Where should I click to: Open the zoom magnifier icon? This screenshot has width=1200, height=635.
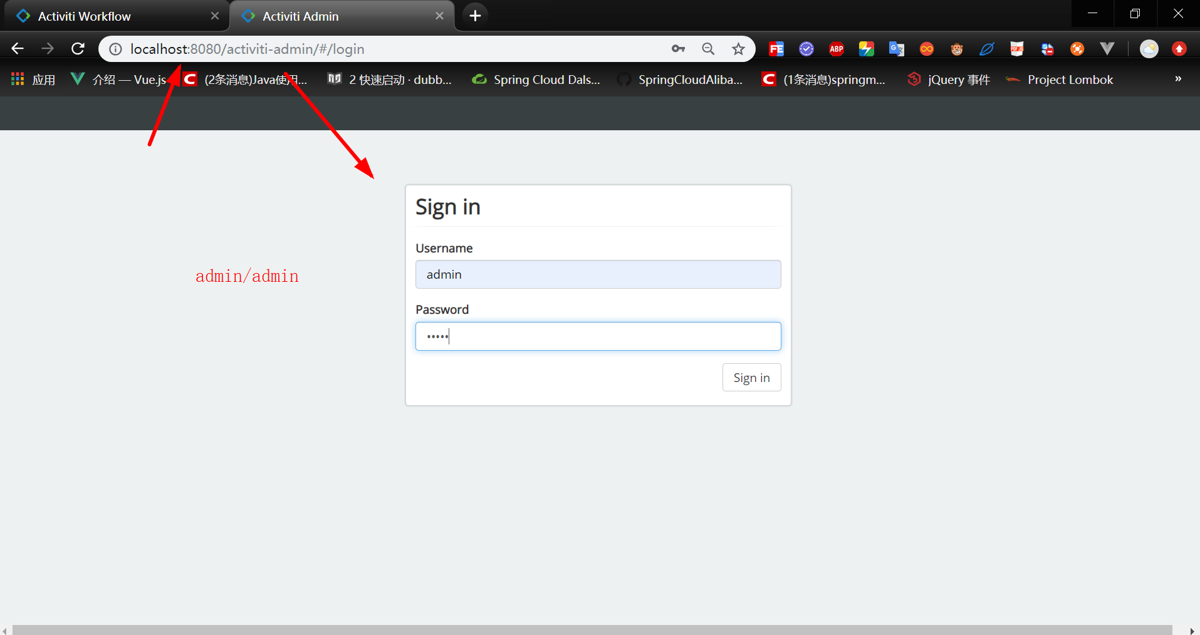[x=708, y=49]
